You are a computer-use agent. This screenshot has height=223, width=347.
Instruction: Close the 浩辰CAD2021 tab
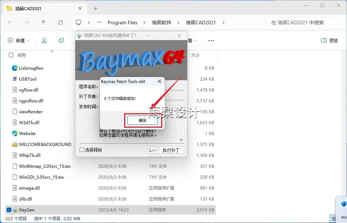tap(80, 8)
